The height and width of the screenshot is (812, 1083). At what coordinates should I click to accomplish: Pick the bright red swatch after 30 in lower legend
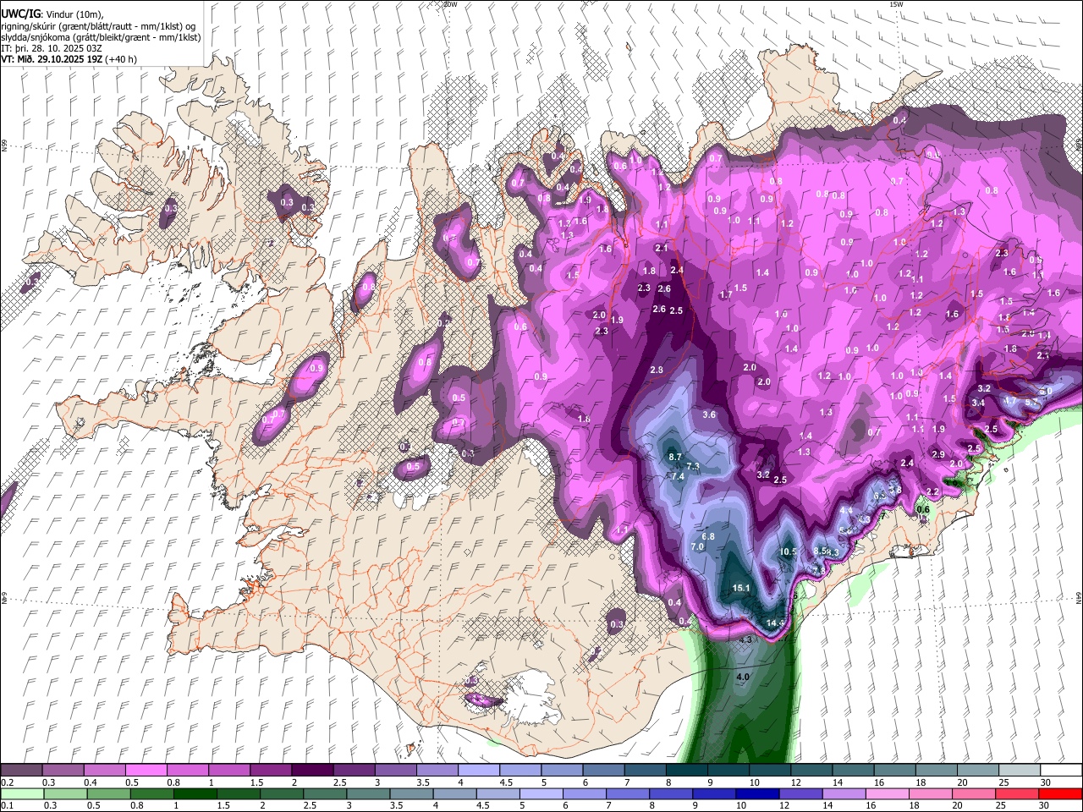[x=1060, y=793]
